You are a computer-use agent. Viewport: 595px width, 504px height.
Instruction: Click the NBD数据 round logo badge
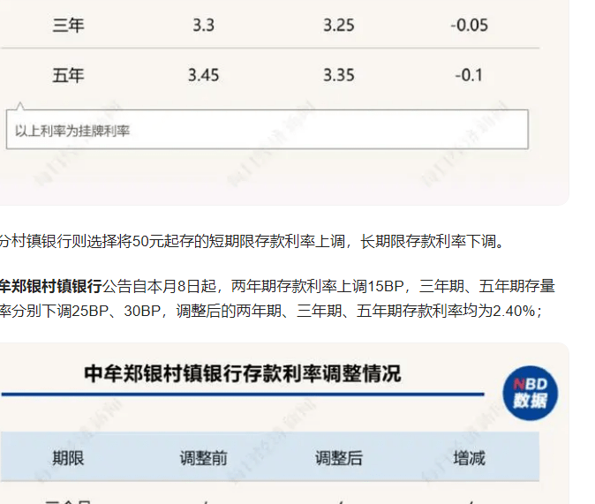(x=530, y=393)
